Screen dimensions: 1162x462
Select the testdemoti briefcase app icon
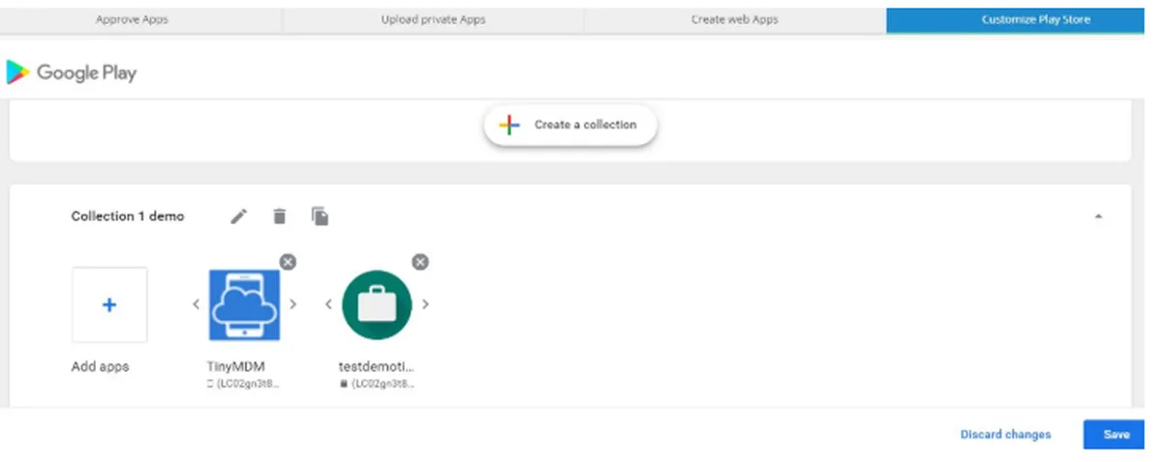point(377,305)
